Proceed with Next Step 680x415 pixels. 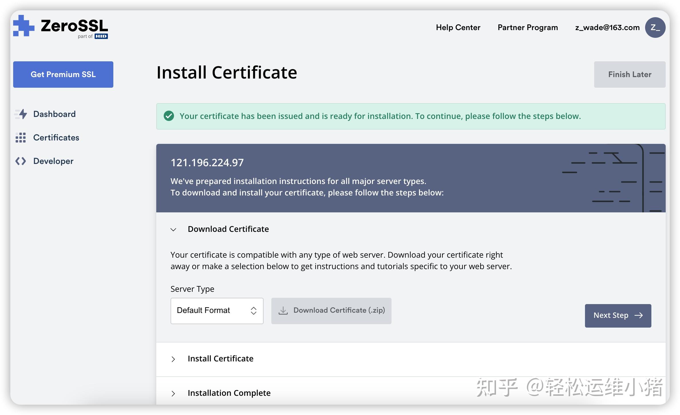point(618,316)
